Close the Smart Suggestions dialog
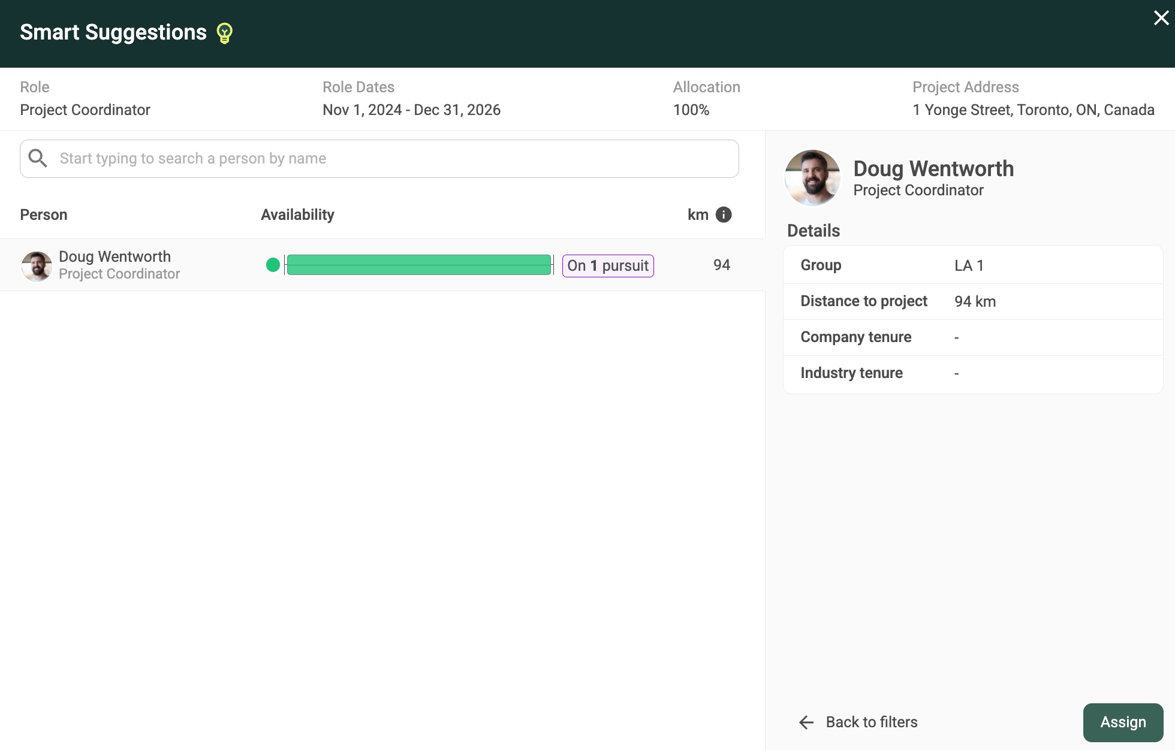This screenshot has height=750, width=1175. point(1161,18)
